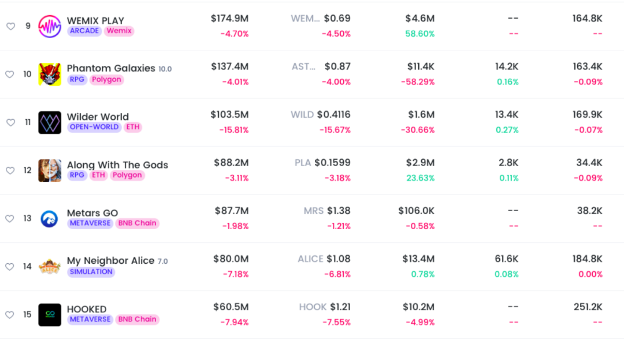Favorite WEMIX PLAY with heart icon
The image size is (624, 339).
(10, 26)
